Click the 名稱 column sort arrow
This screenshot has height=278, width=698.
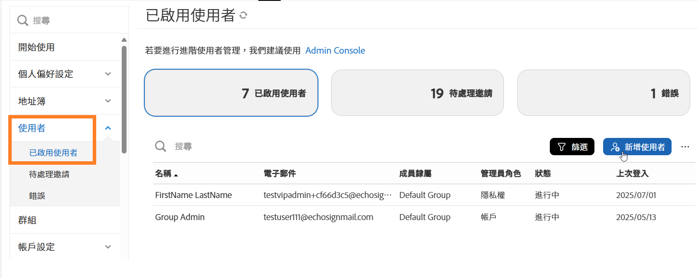click(176, 175)
